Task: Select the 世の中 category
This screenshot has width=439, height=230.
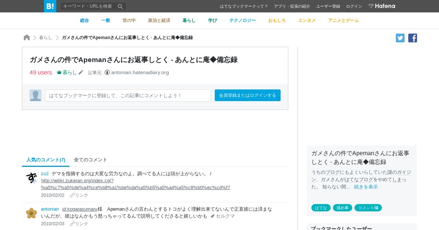Action: tap(129, 20)
